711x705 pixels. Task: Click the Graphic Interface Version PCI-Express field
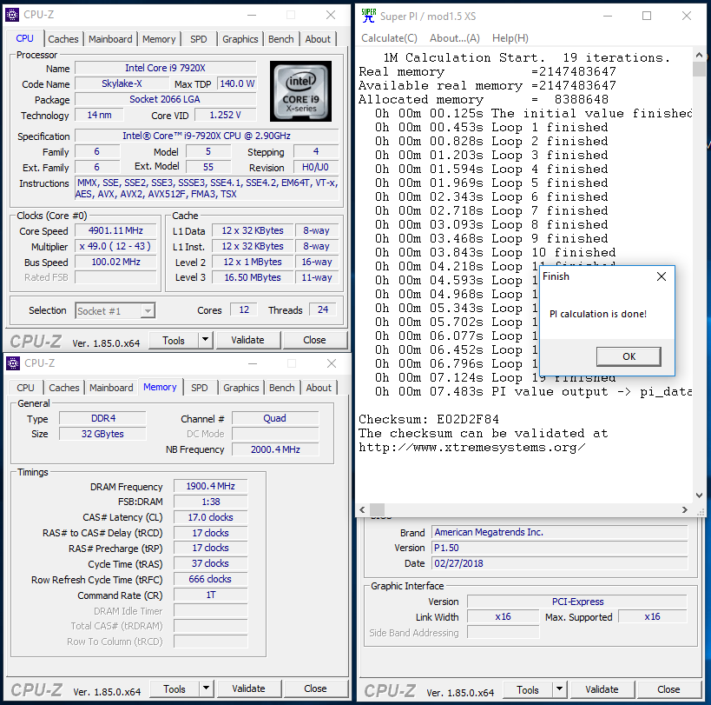(x=577, y=602)
